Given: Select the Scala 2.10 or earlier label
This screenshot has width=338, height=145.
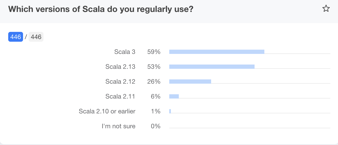Looking at the screenshot, I should tap(107, 111).
